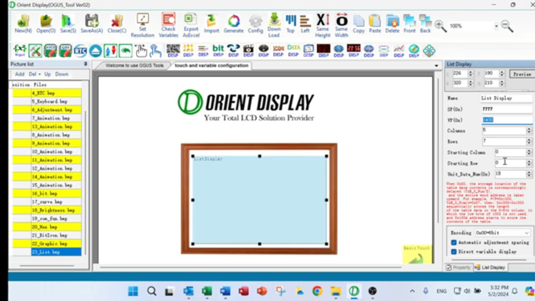Viewport: 535px width, 301px height.
Task: Open Google Chrome from taskbar
Action: pos(317,291)
